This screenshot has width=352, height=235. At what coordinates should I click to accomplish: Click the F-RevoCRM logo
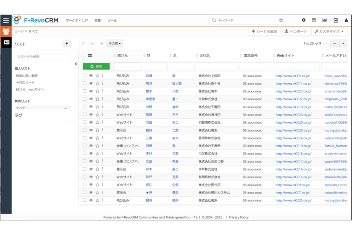(36, 20)
